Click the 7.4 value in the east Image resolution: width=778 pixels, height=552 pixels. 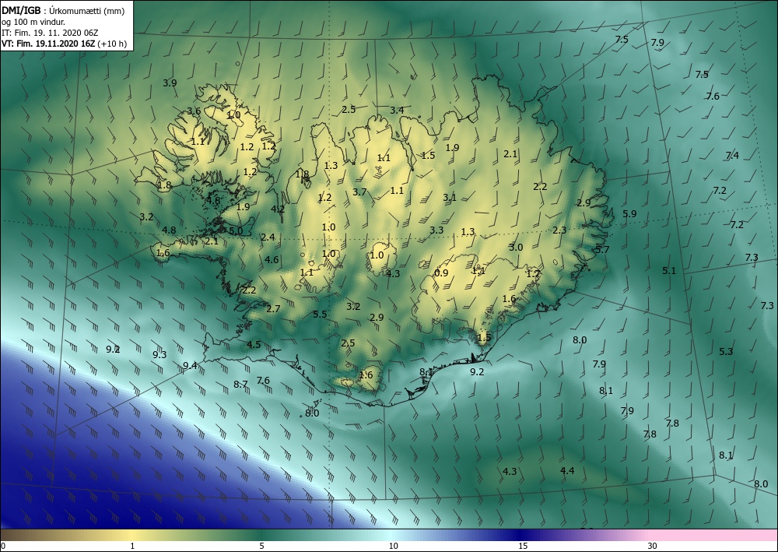(732, 156)
